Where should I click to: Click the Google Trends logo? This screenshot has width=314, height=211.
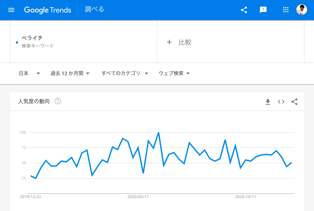47,10
